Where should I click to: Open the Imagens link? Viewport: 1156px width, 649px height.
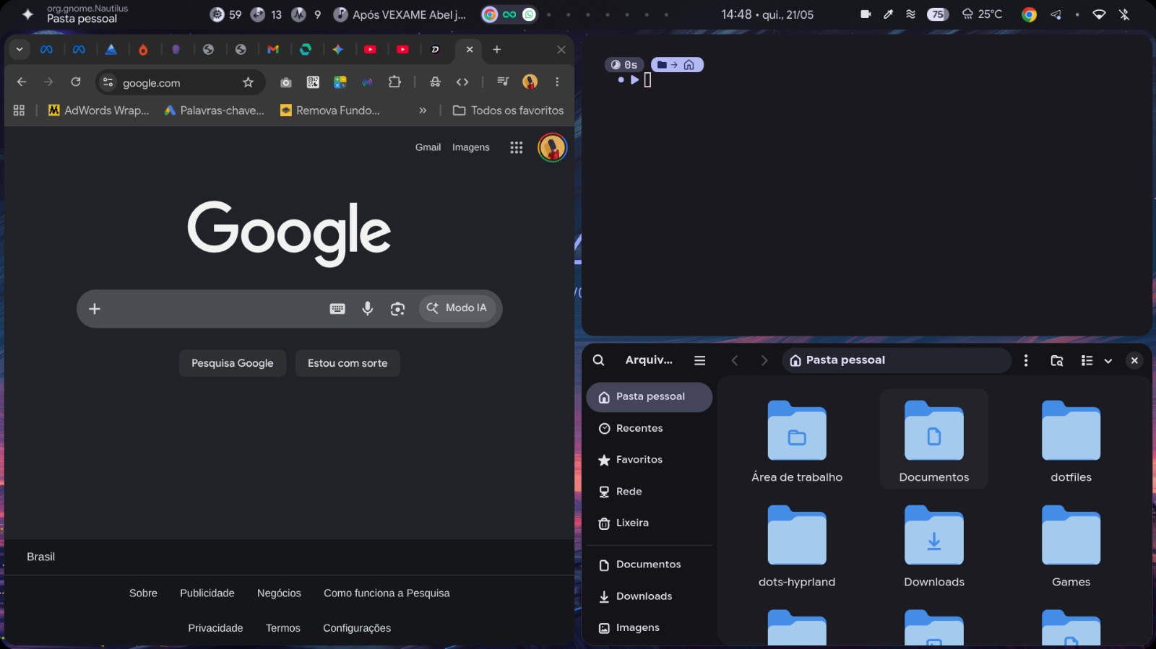coord(471,147)
